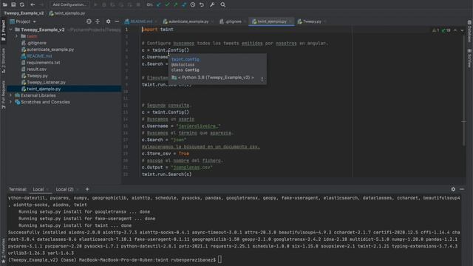Open Project panel gear options
The height and width of the screenshot is (266, 473).
coord(109,21)
